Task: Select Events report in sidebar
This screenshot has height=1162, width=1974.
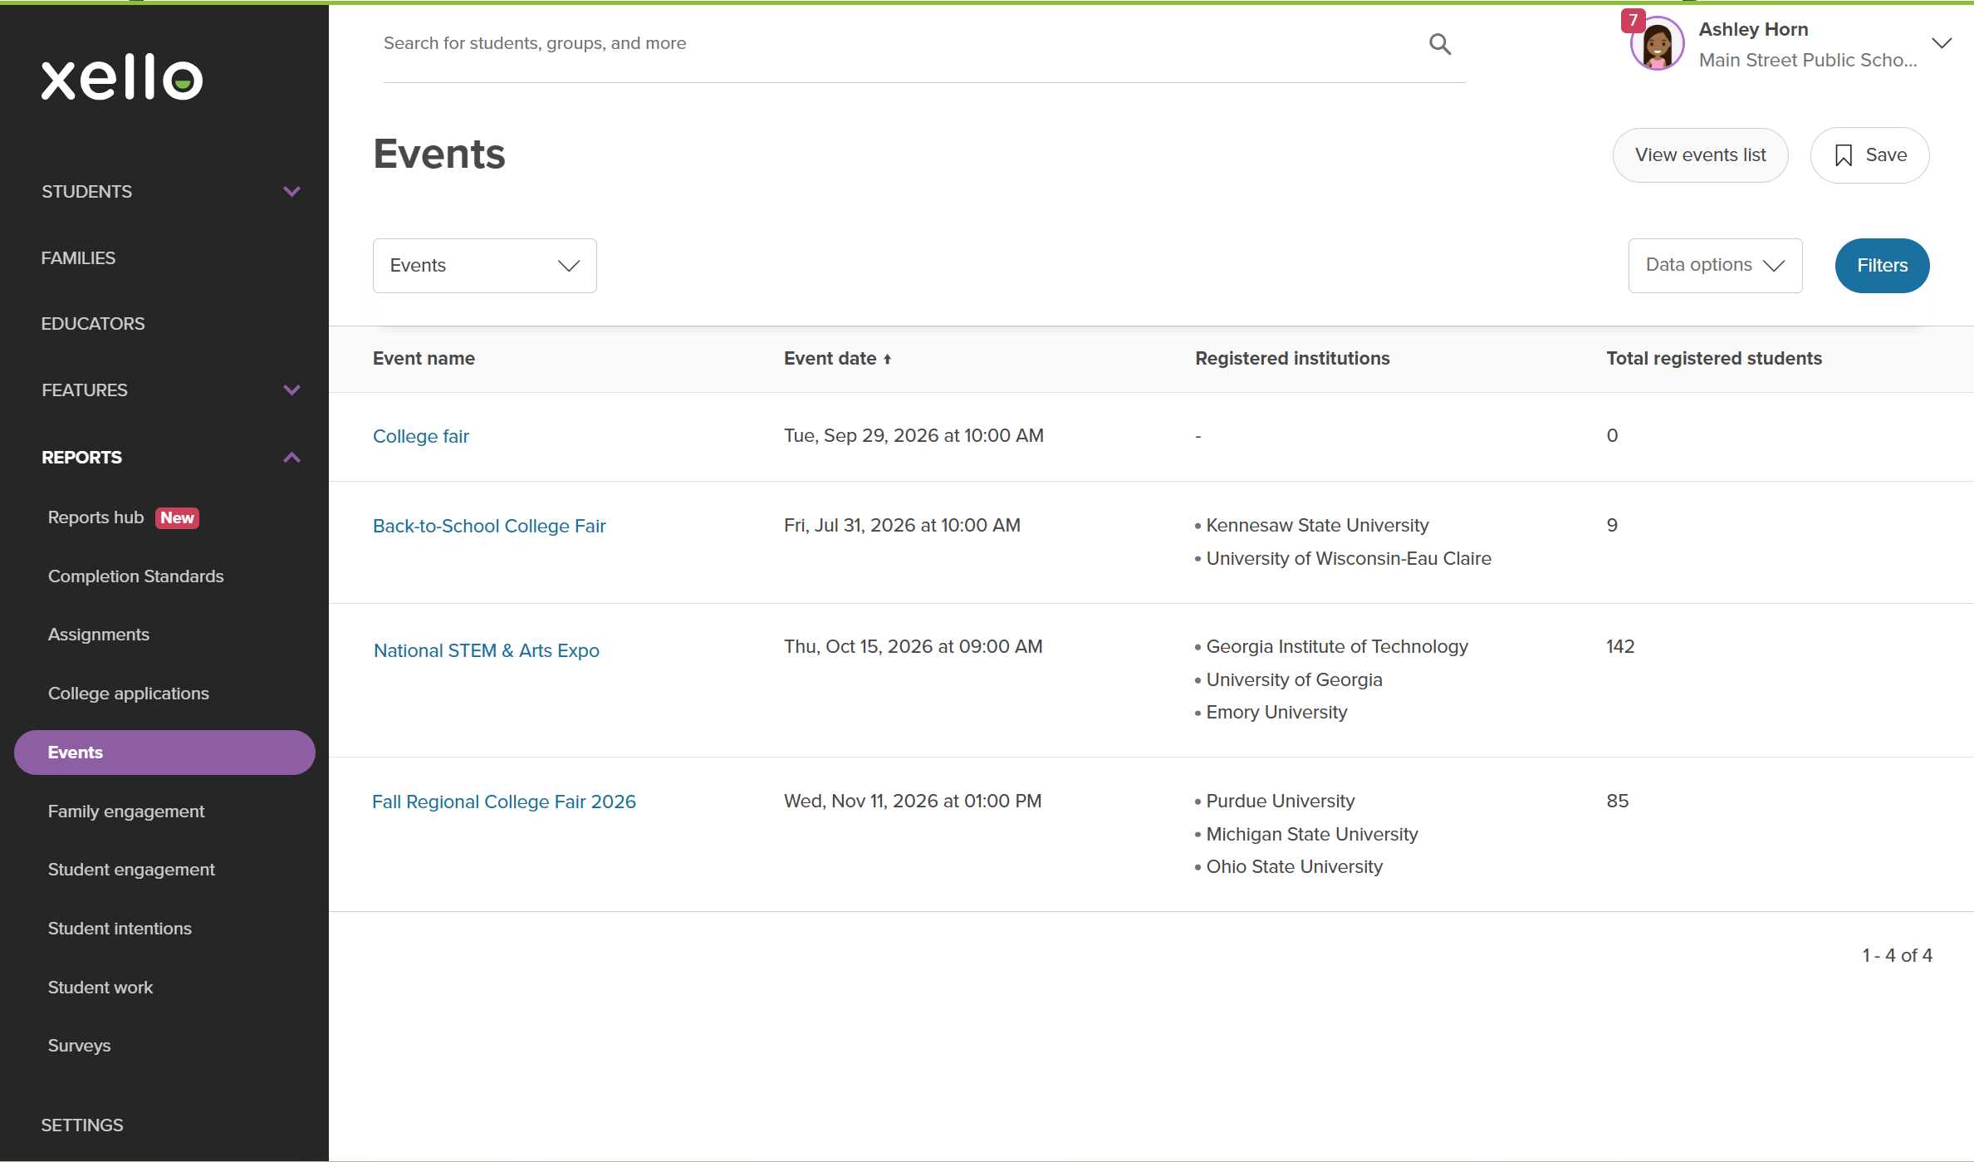Action: (164, 753)
